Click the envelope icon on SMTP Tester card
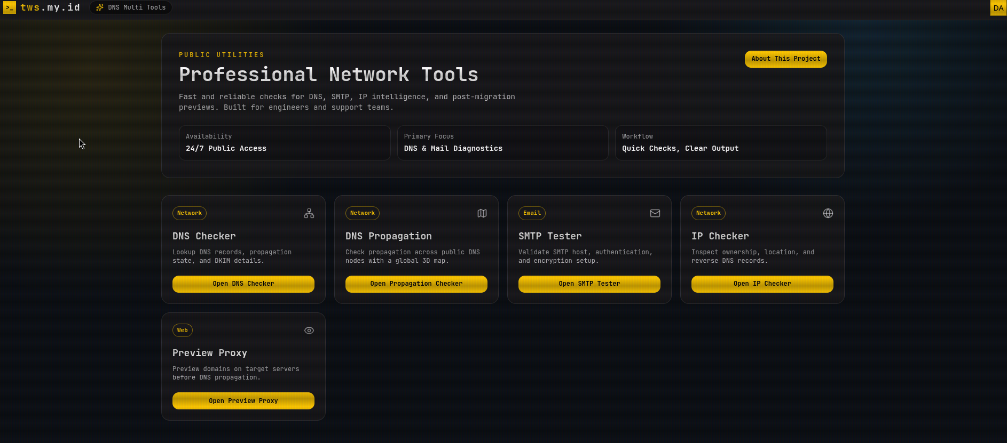This screenshot has width=1007, height=443. [655, 213]
